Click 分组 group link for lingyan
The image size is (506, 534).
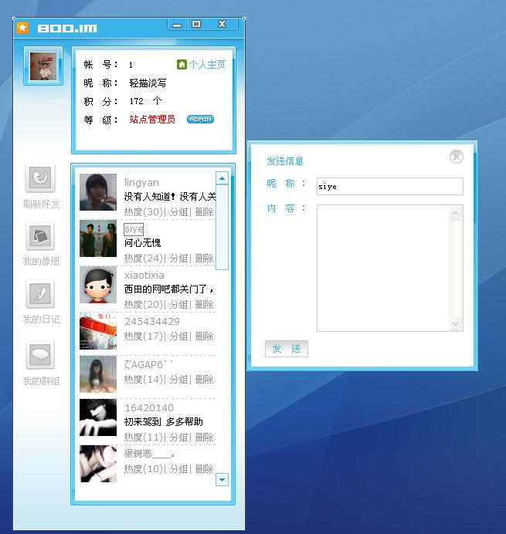pyautogui.click(x=178, y=212)
